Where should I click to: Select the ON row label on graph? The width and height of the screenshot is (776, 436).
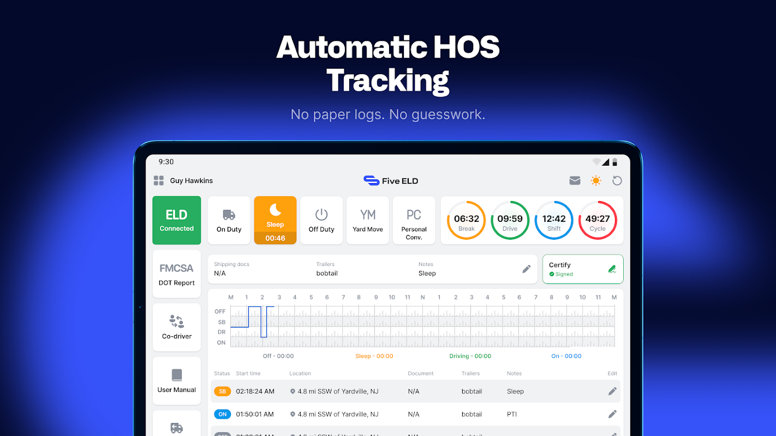point(221,343)
